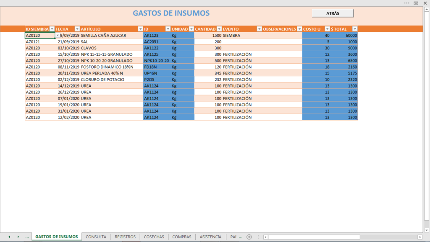Open the ASISTENCIA sheet tab

pyautogui.click(x=210, y=237)
